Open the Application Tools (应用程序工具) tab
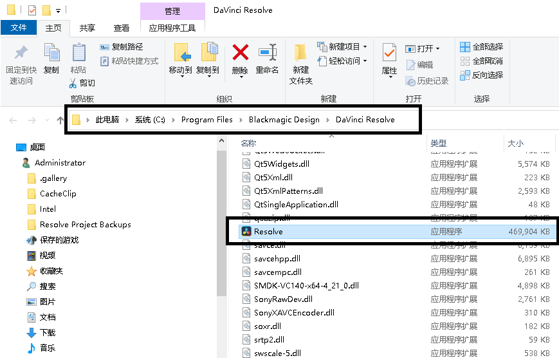Image resolution: width=559 pixels, height=358 pixels. coord(172,28)
